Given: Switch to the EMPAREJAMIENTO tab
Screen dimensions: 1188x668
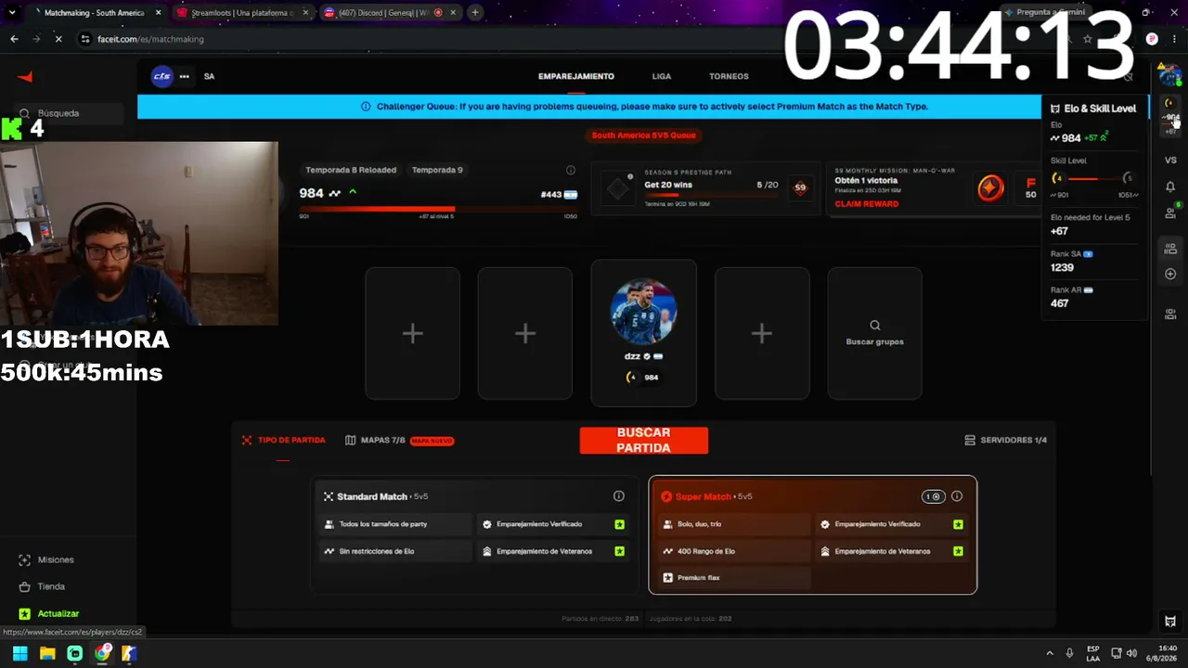Looking at the screenshot, I should pyautogui.click(x=576, y=76).
